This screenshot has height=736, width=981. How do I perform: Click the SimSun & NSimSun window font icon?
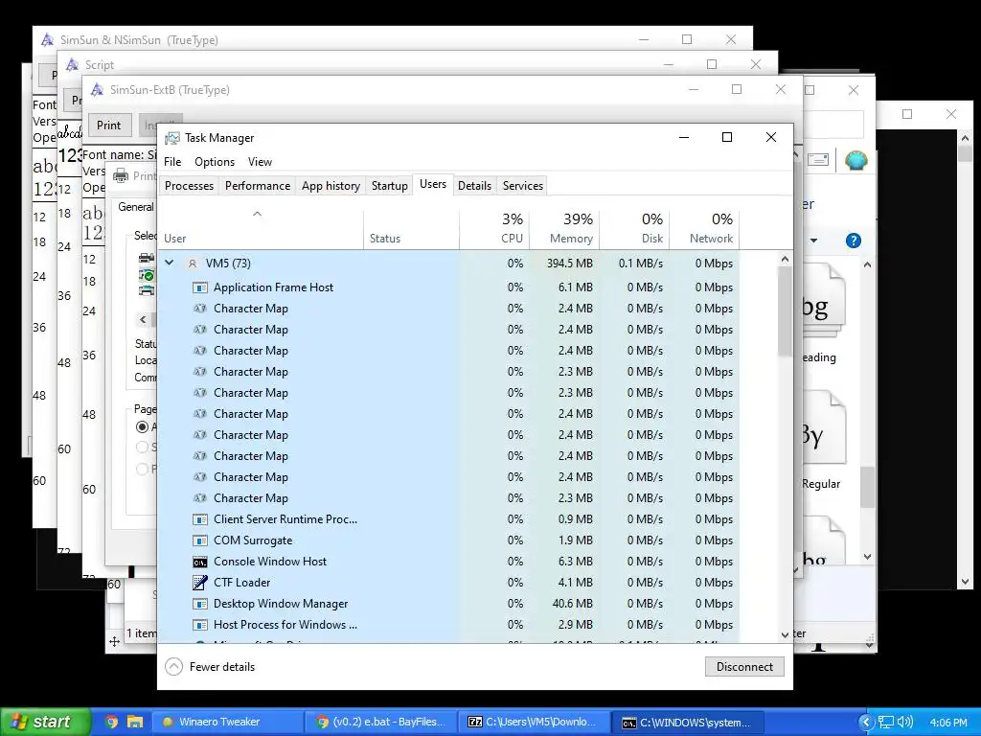pos(47,40)
